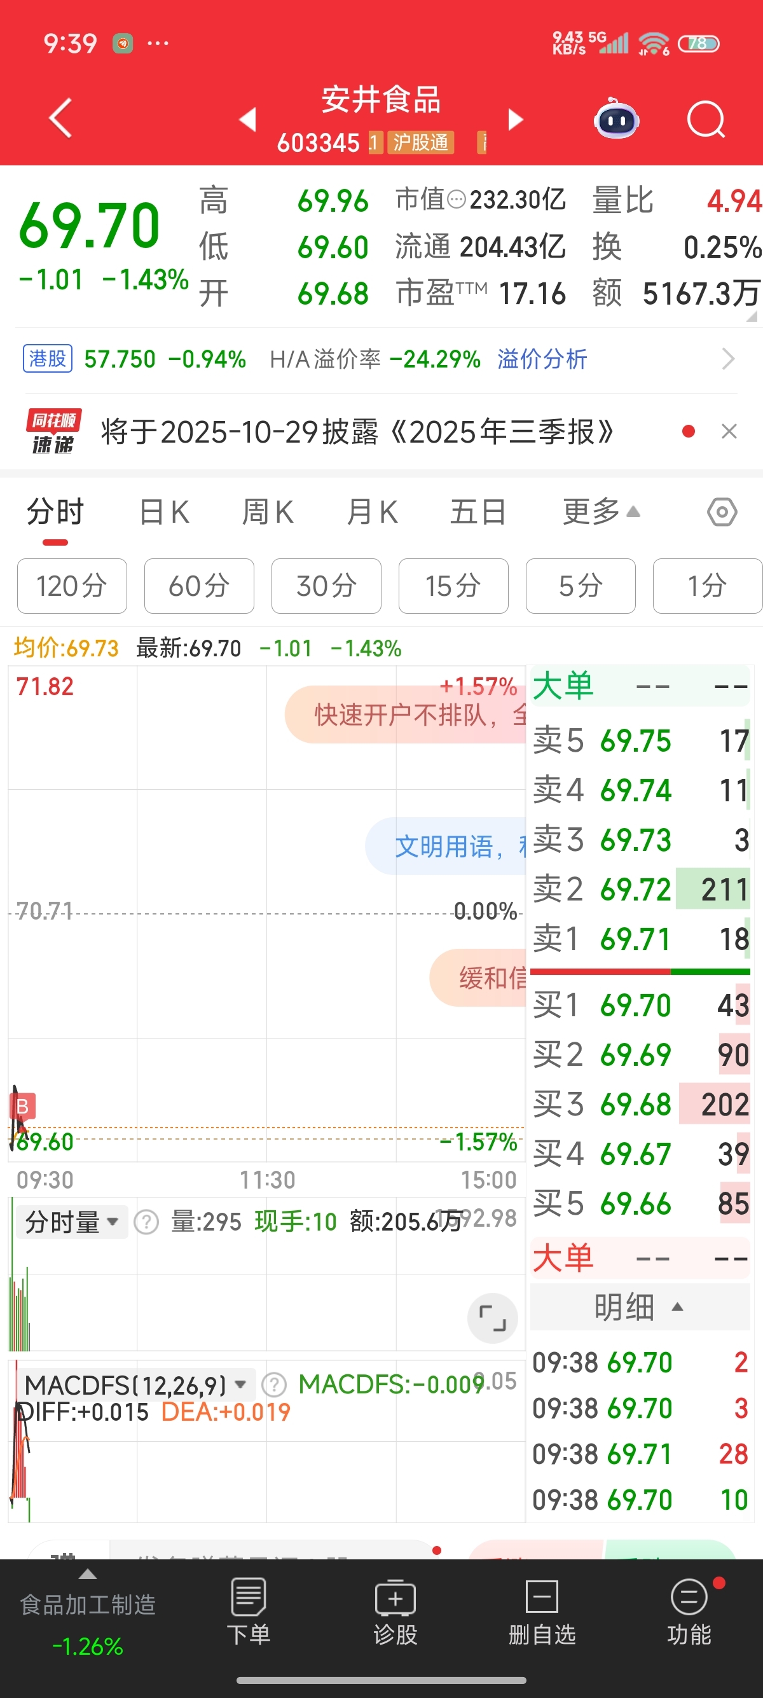Select 卖3 69.73 order row

[640, 839]
